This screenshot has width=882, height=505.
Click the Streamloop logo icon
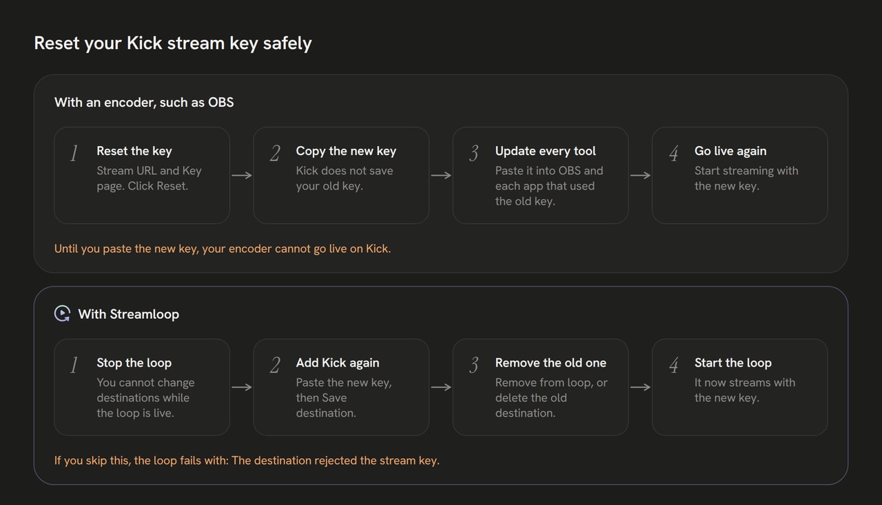[62, 313]
